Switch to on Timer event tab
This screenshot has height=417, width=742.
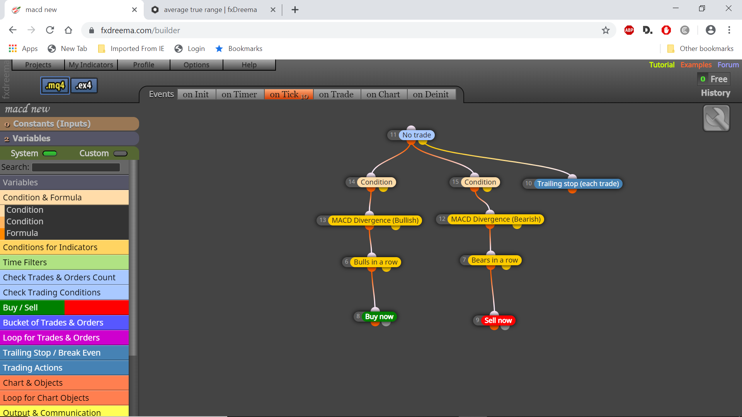pos(239,94)
